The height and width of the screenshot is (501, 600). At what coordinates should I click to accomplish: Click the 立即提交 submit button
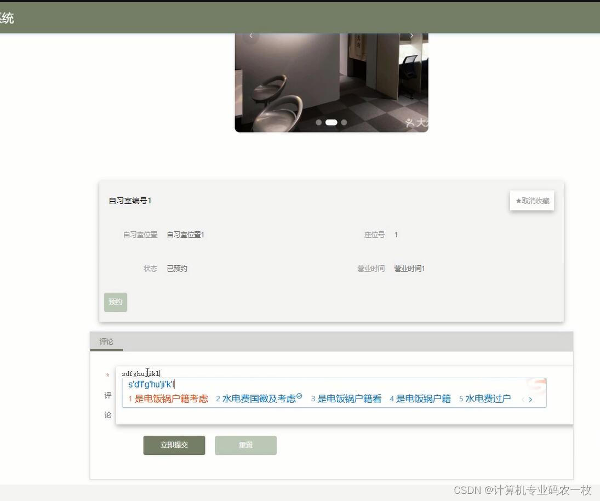click(174, 445)
